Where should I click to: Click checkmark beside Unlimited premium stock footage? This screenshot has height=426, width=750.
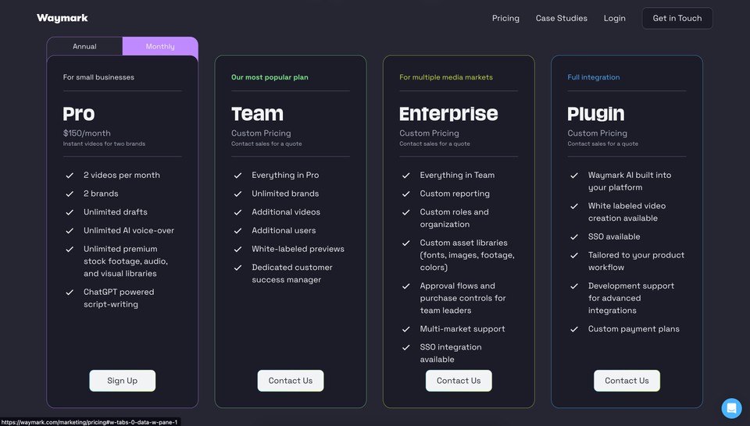pos(70,250)
